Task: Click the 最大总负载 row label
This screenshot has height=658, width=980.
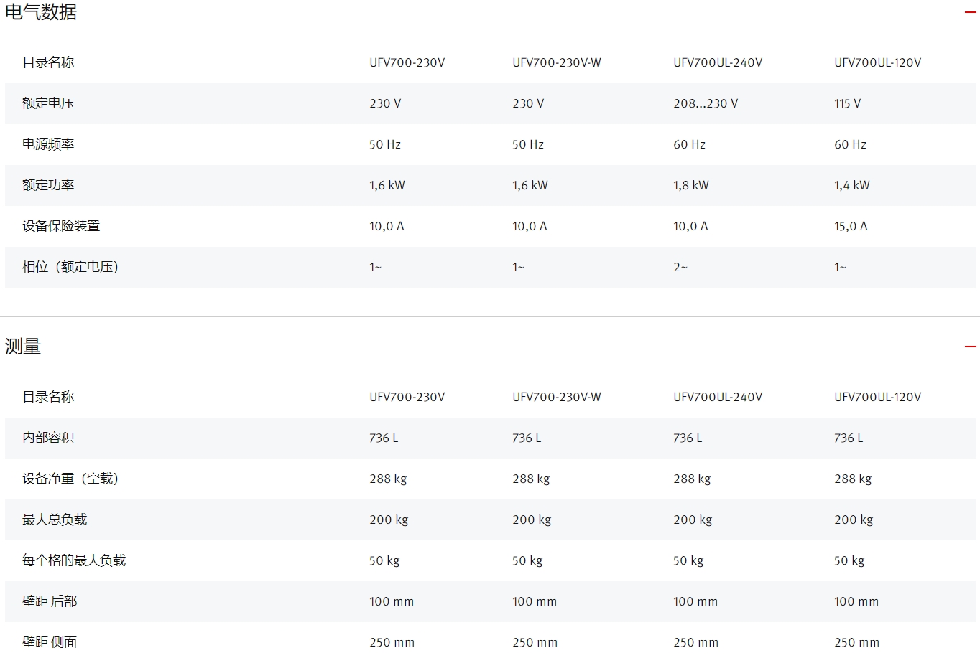Action: click(x=55, y=520)
